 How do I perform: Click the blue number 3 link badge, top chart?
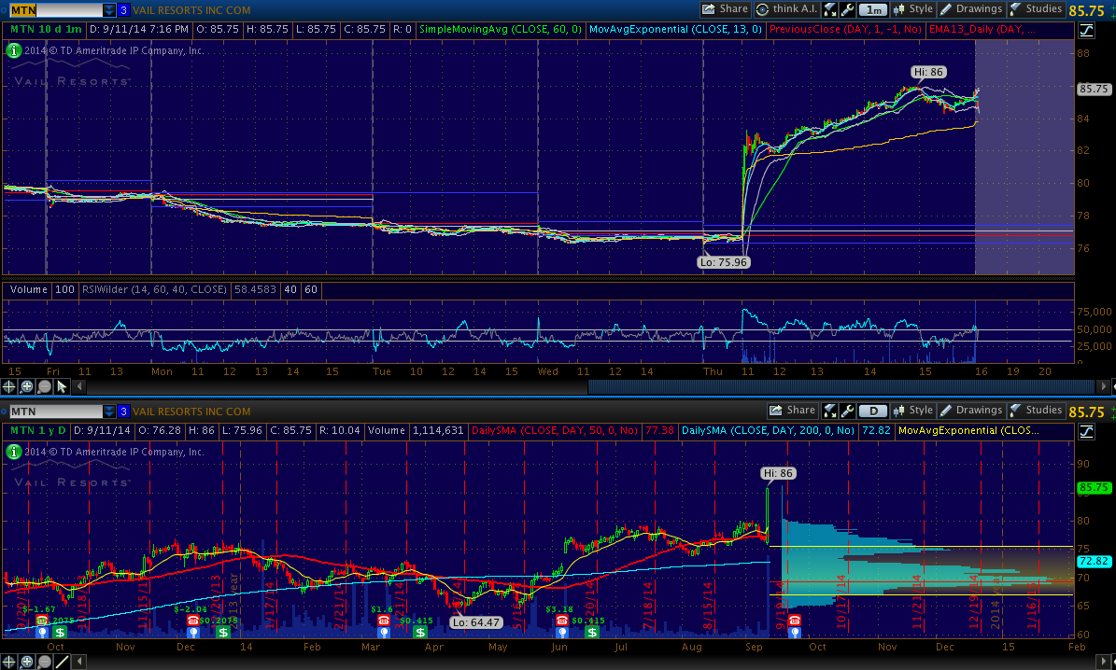click(123, 10)
